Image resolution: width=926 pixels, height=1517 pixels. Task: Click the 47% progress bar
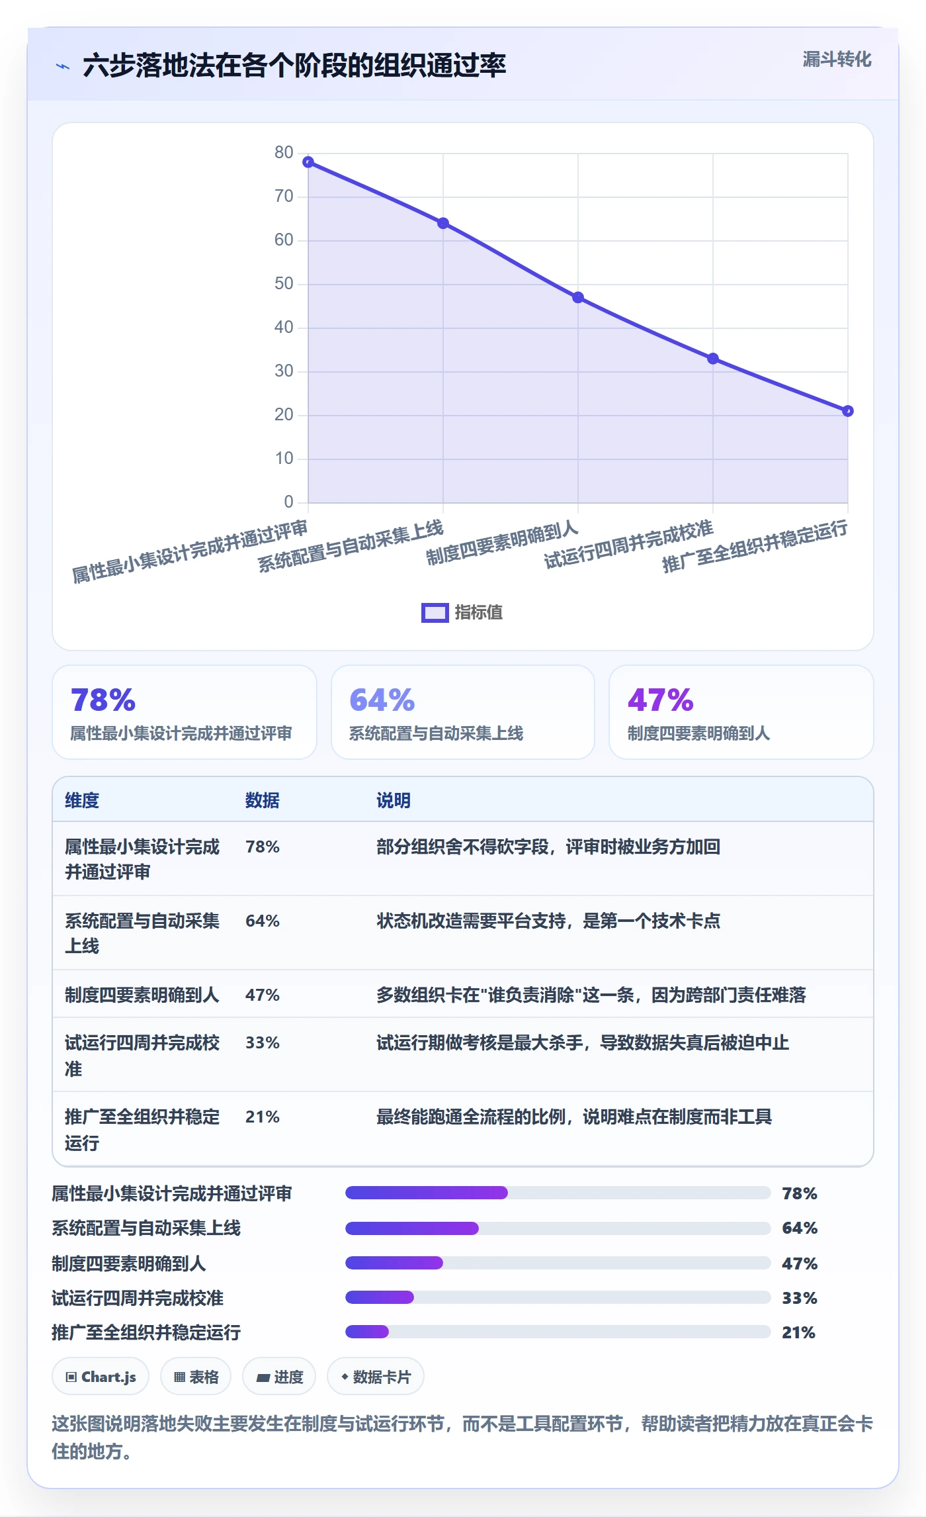(x=558, y=1263)
